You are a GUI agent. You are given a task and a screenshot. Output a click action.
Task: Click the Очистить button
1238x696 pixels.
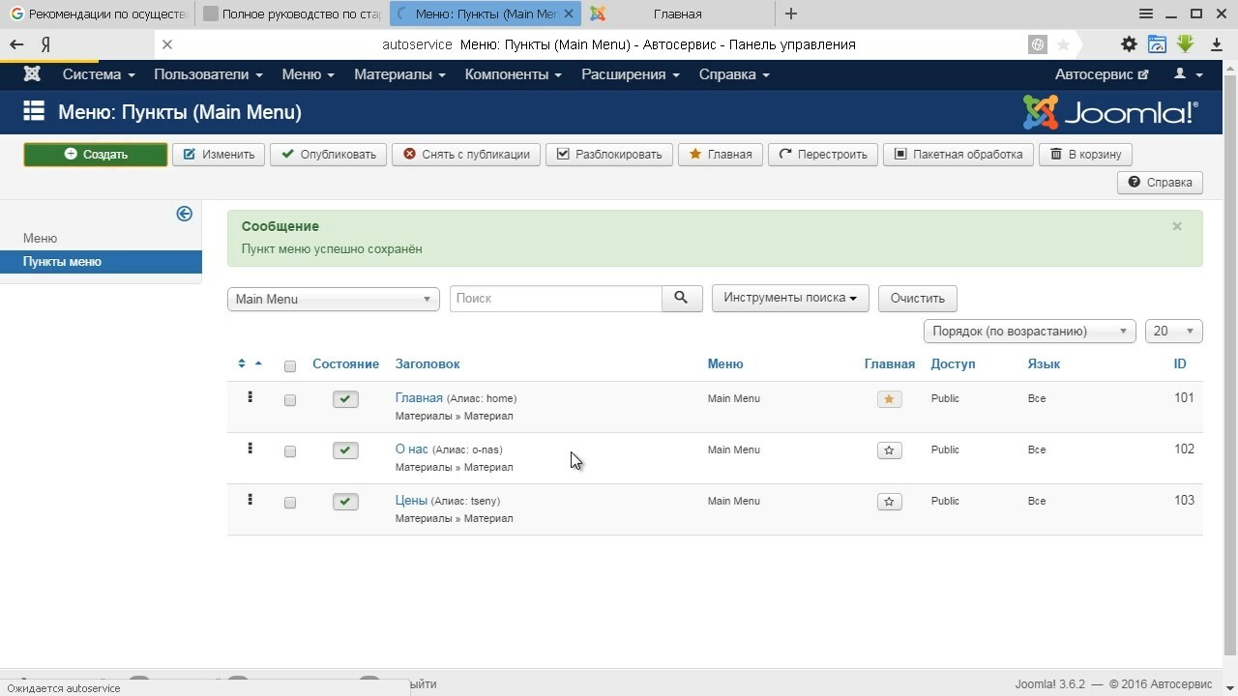click(918, 298)
